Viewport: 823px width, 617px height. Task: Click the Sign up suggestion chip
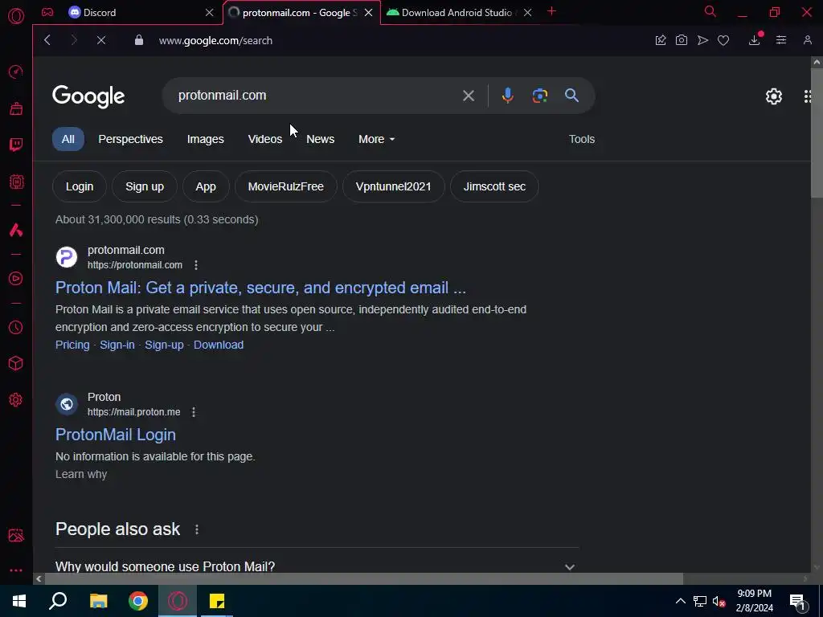click(x=145, y=186)
